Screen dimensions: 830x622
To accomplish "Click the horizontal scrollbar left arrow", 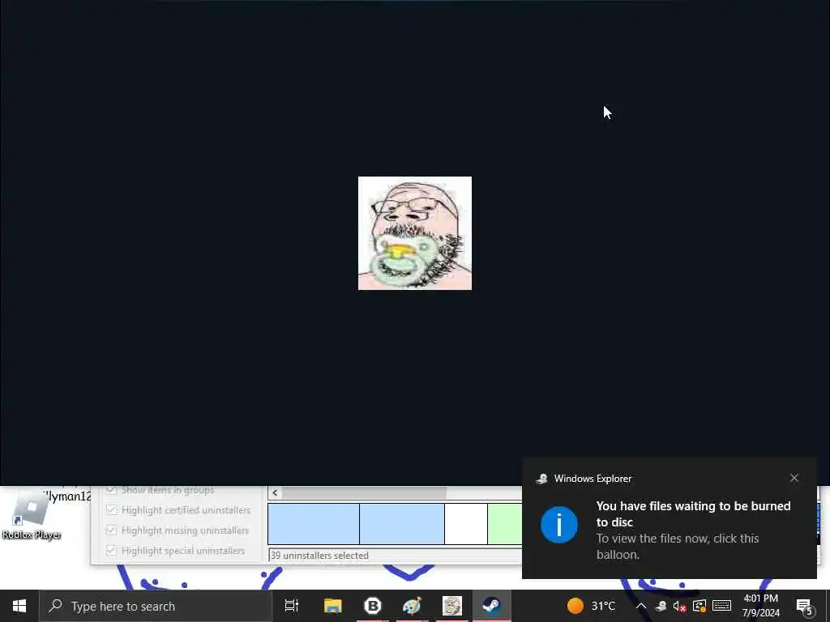I will tap(275, 492).
